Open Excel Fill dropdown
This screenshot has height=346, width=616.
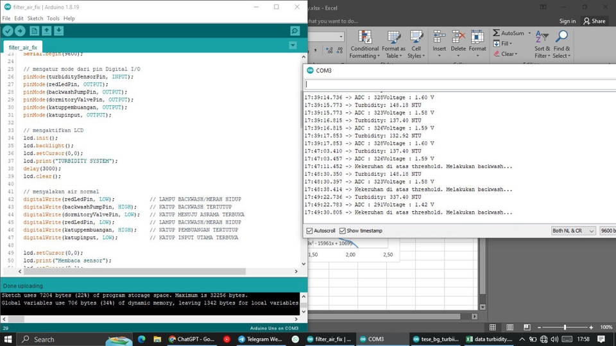503,44
